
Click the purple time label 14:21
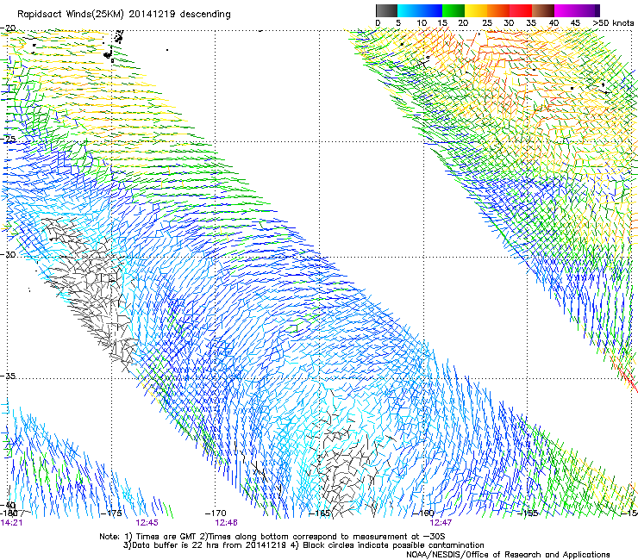point(11,523)
